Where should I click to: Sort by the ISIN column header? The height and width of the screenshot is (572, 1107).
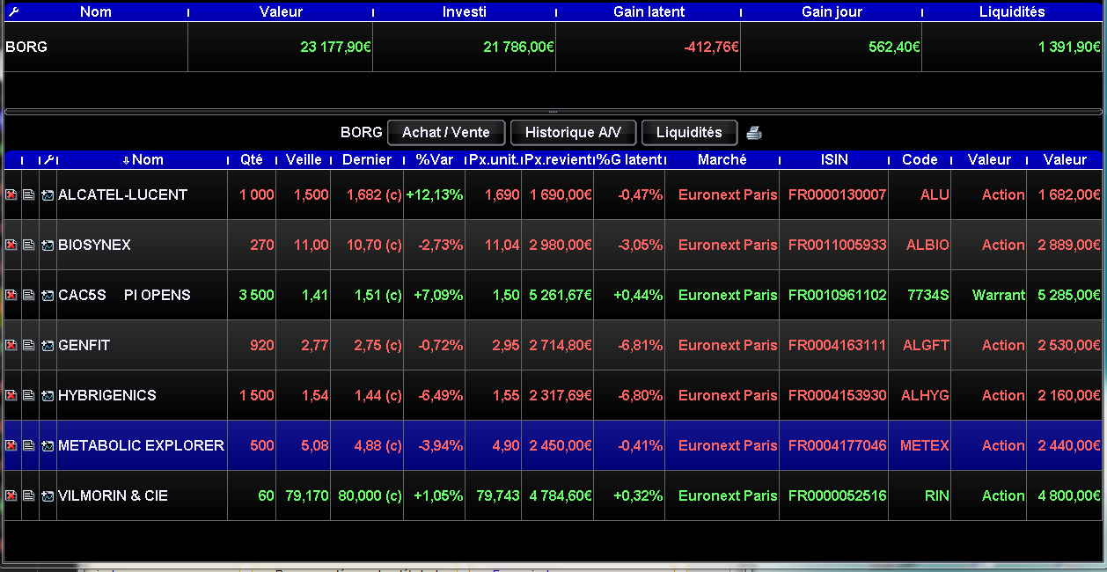point(834,159)
